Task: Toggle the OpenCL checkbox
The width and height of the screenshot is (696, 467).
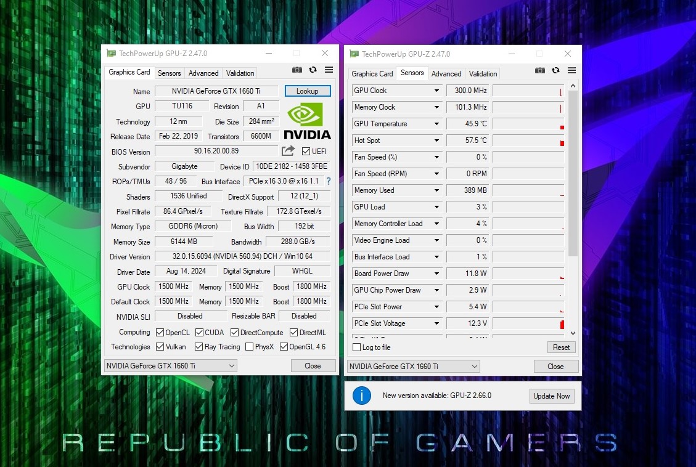Action: [x=160, y=332]
